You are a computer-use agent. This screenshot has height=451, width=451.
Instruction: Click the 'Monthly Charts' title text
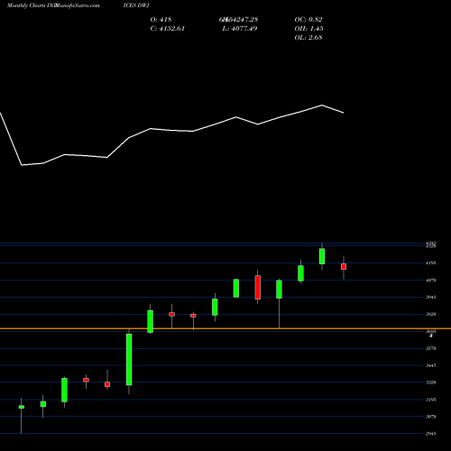click(26, 5)
